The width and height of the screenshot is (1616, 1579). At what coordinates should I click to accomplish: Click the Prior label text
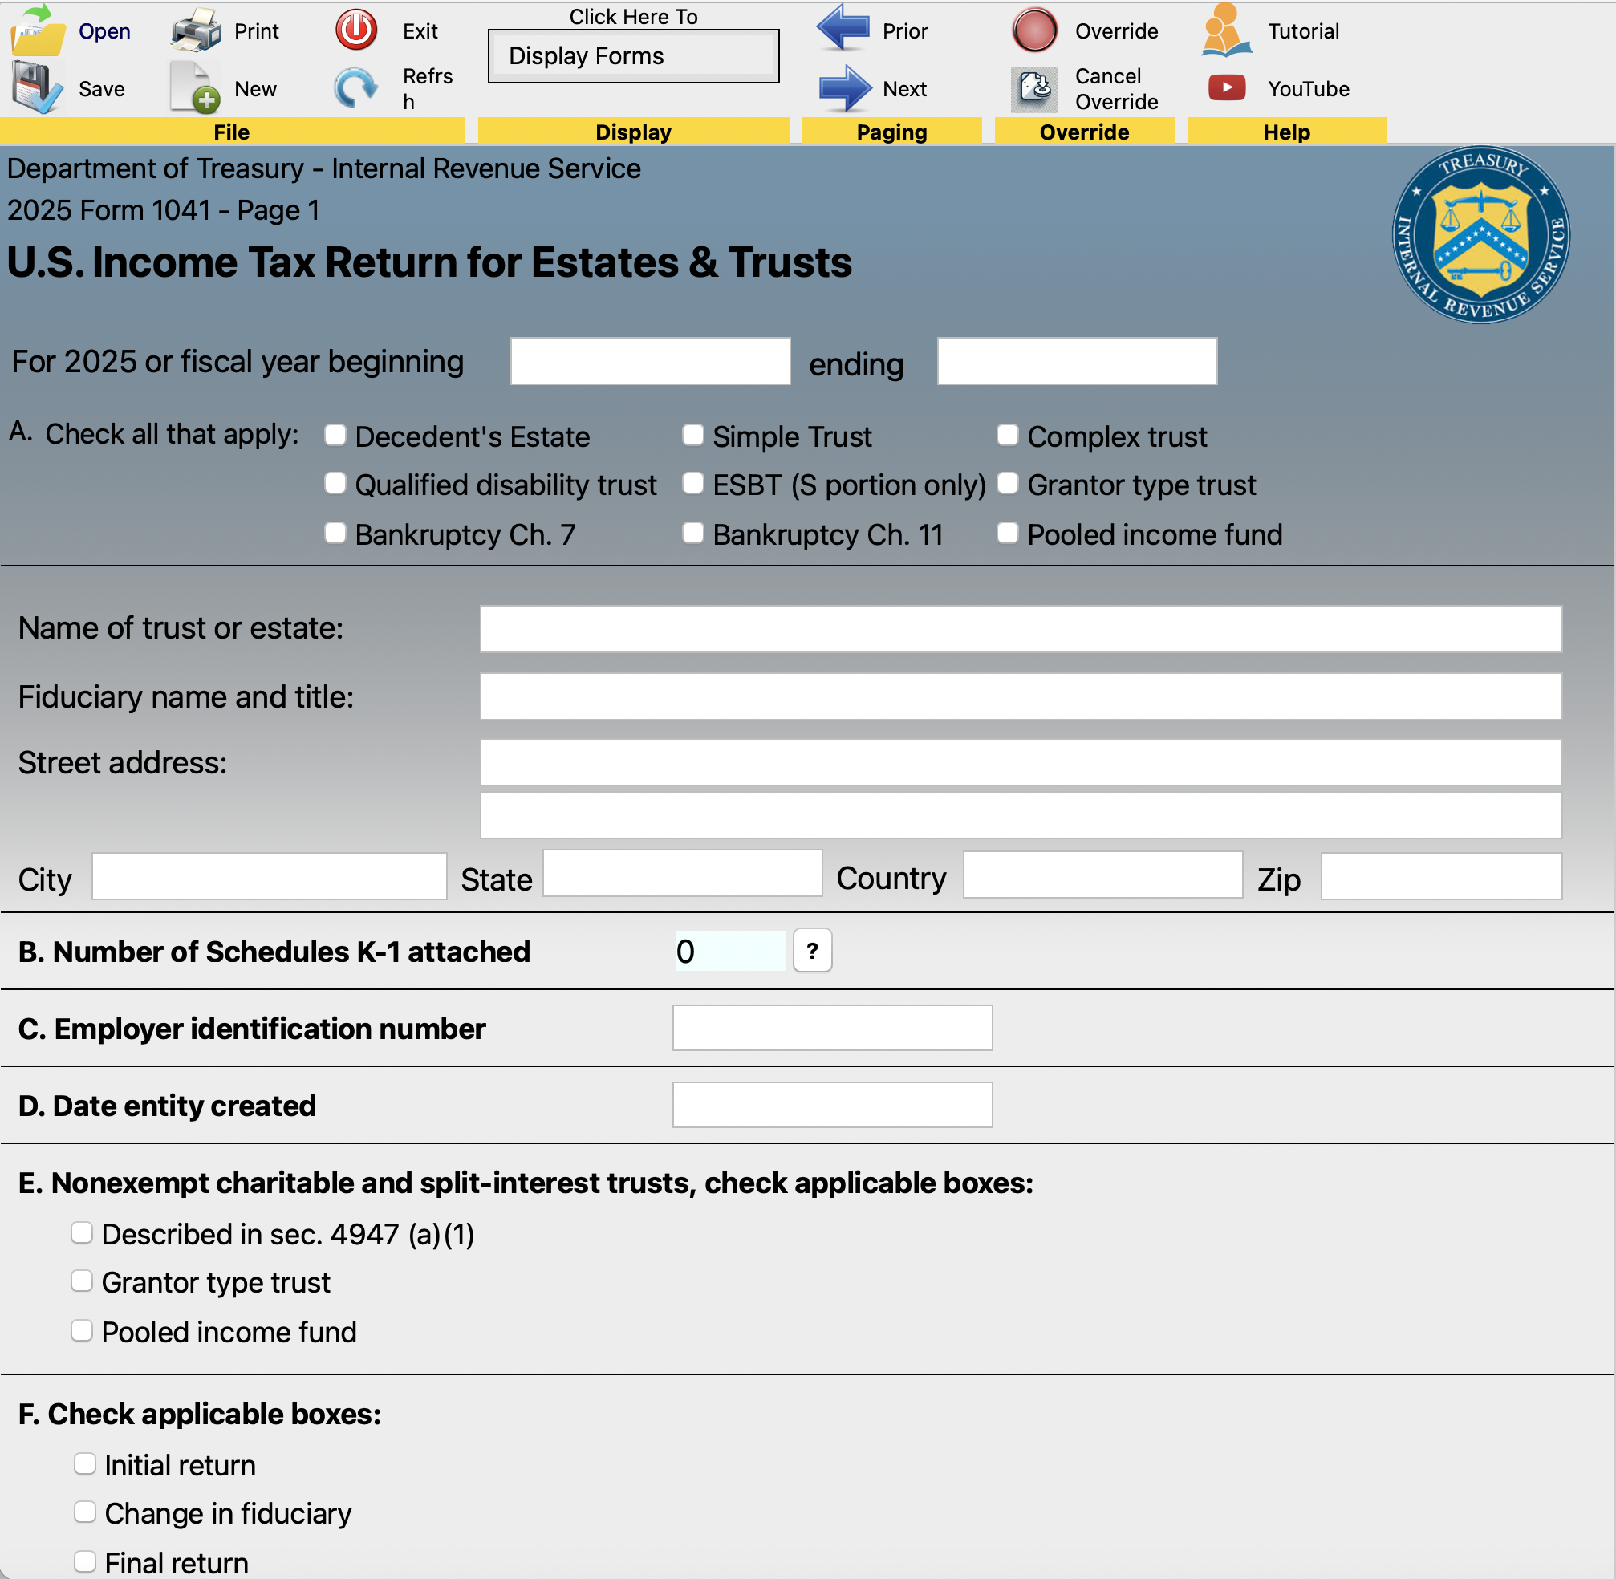pos(904,31)
